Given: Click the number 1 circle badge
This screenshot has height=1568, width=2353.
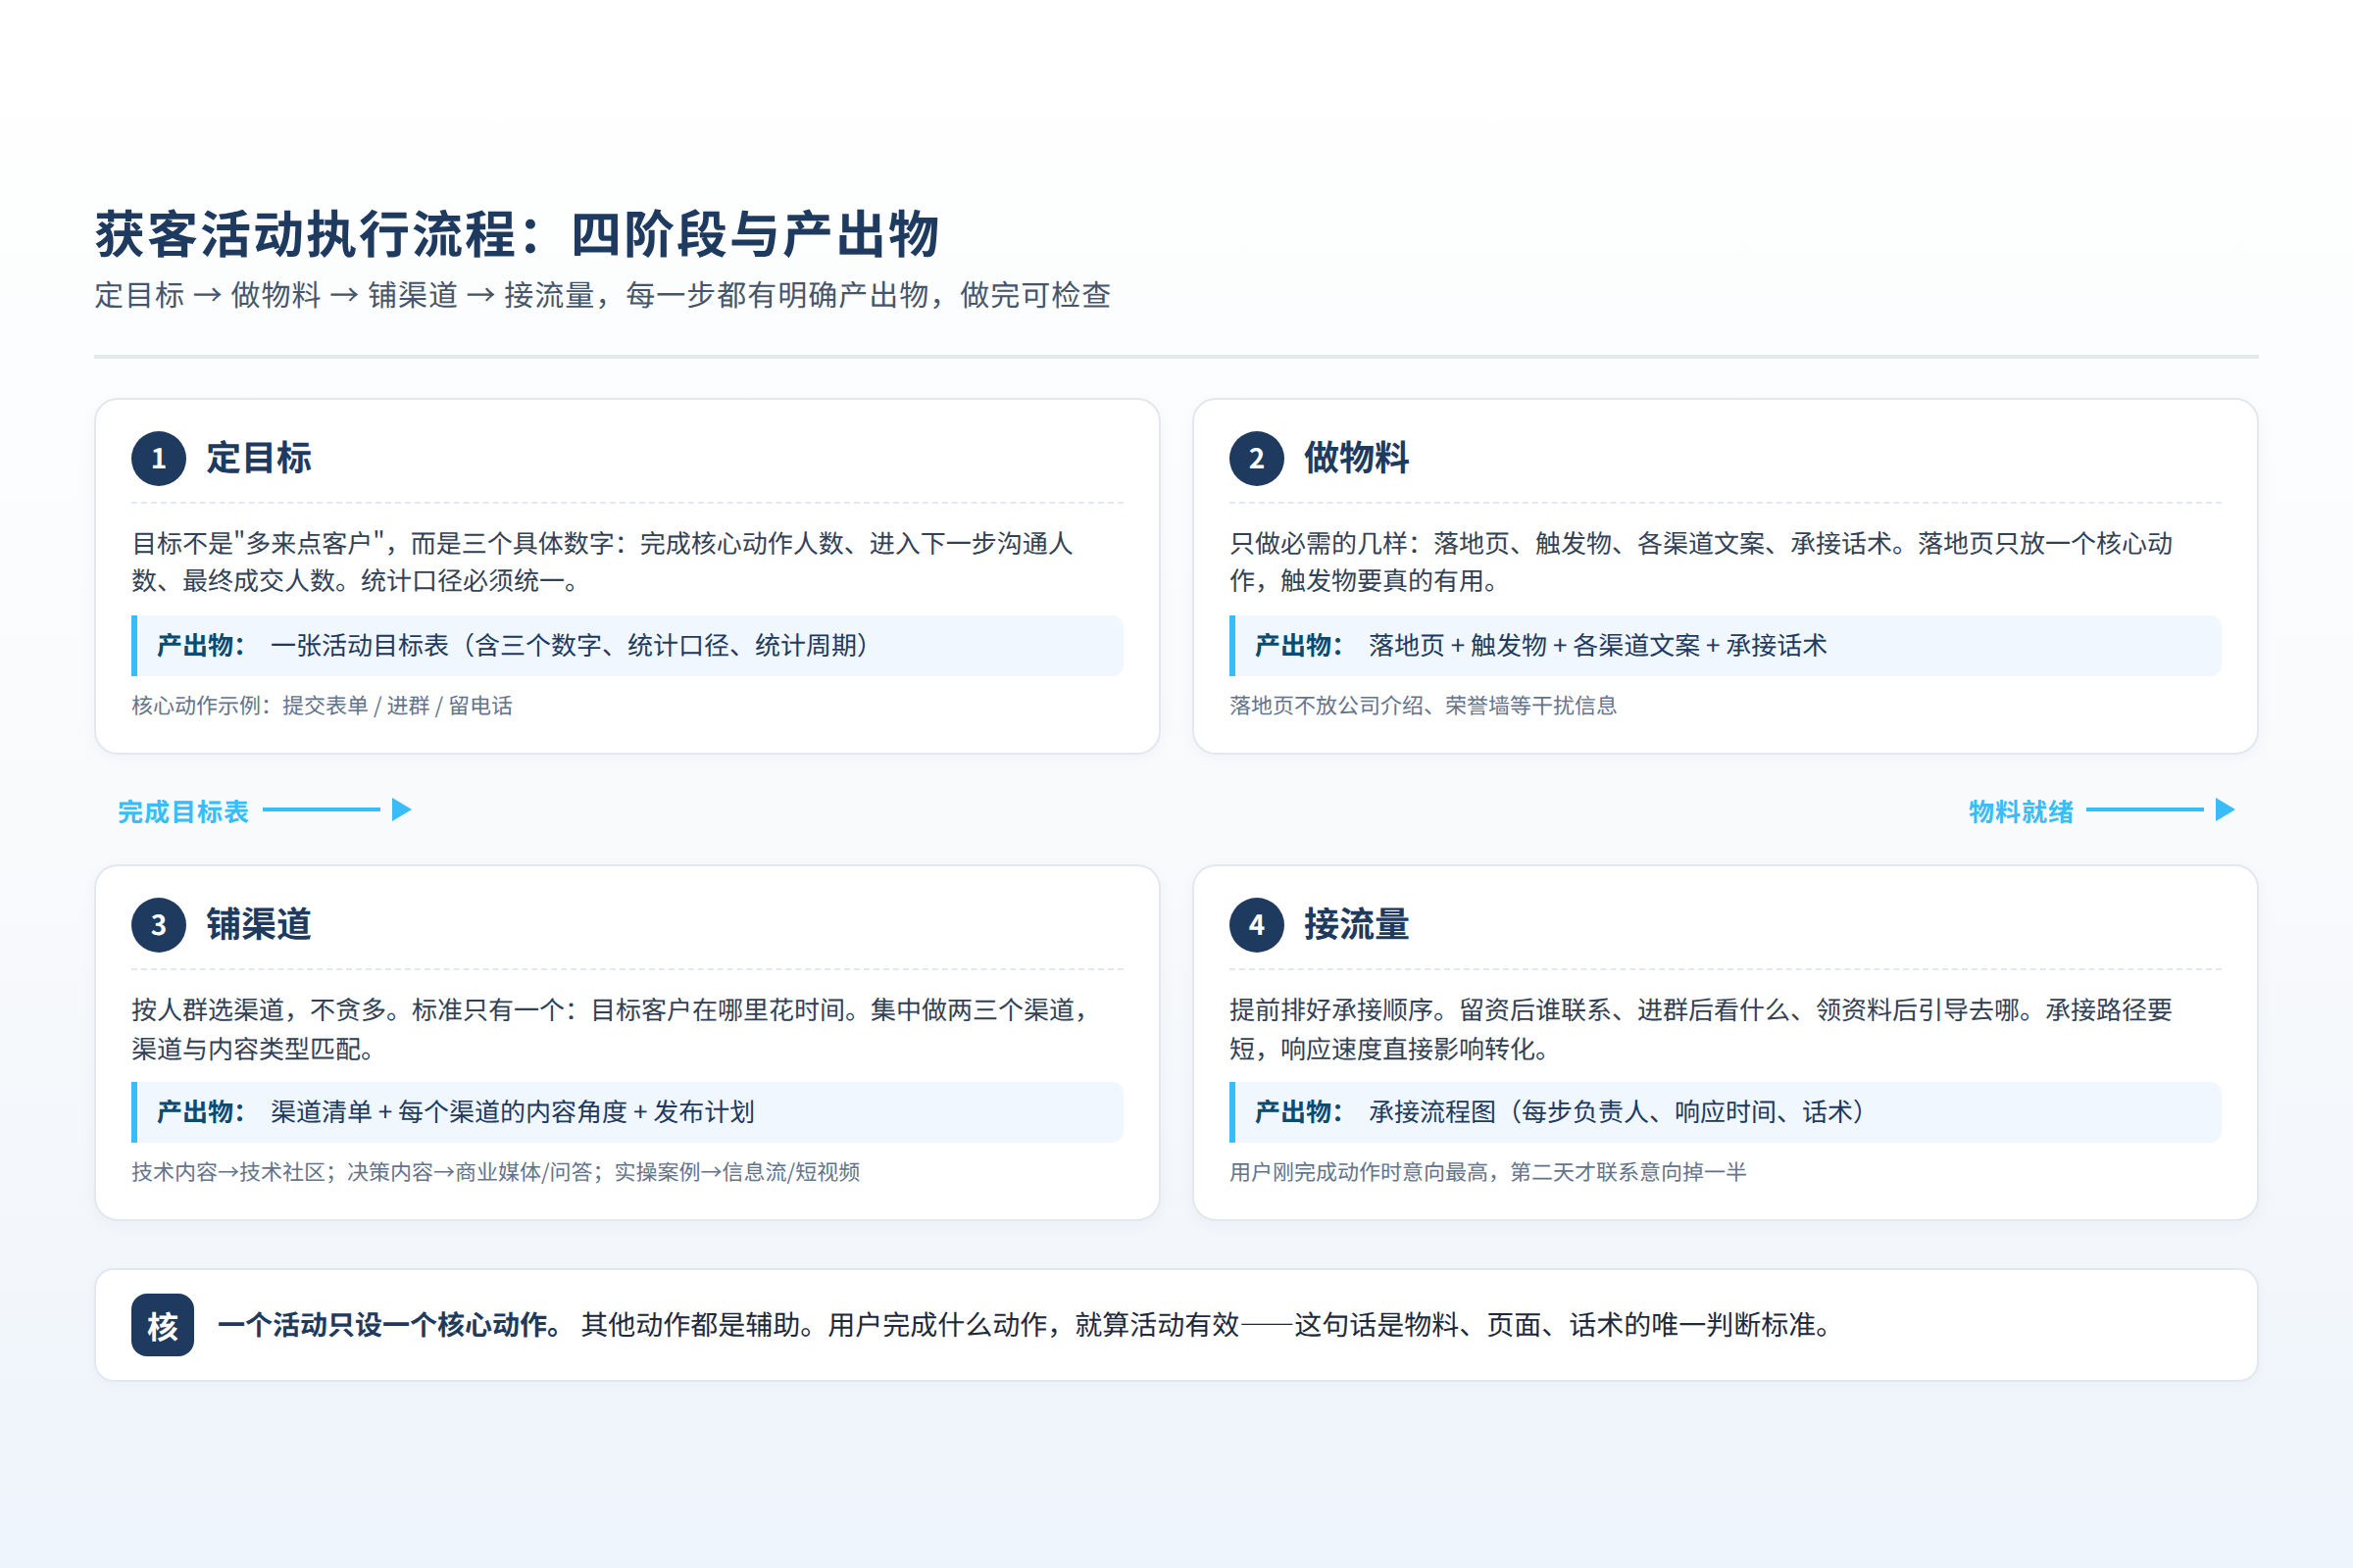Looking at the screenshot, I should point(159,459).
